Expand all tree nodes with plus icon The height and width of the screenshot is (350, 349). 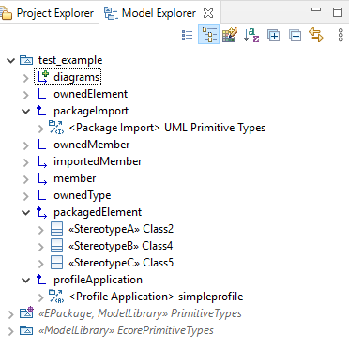[x=273, y=36]
